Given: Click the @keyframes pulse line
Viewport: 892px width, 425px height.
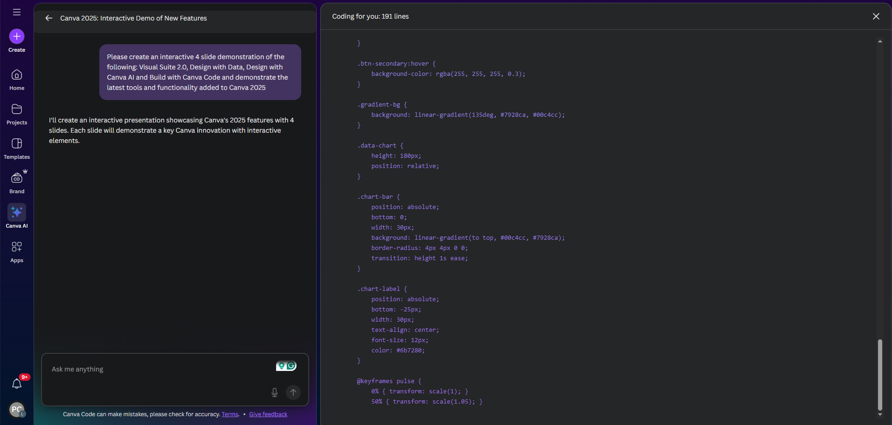Looking at the screenshot, I should point(389,381).
